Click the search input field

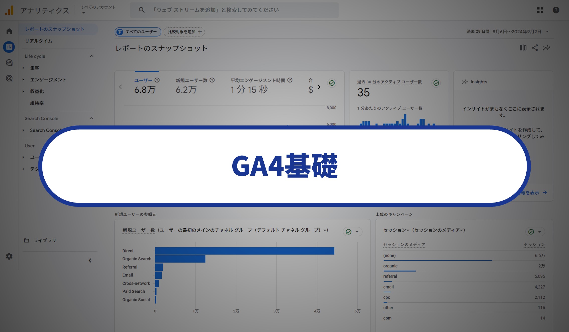click(234, 10)
